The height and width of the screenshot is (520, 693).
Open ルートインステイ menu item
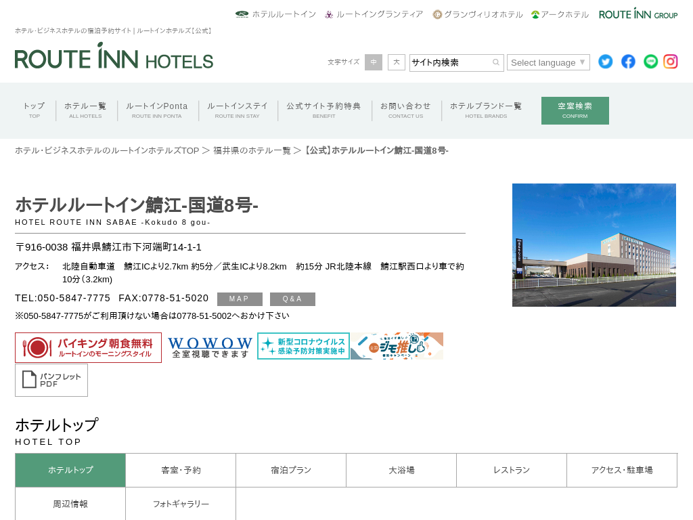point(238,110)
